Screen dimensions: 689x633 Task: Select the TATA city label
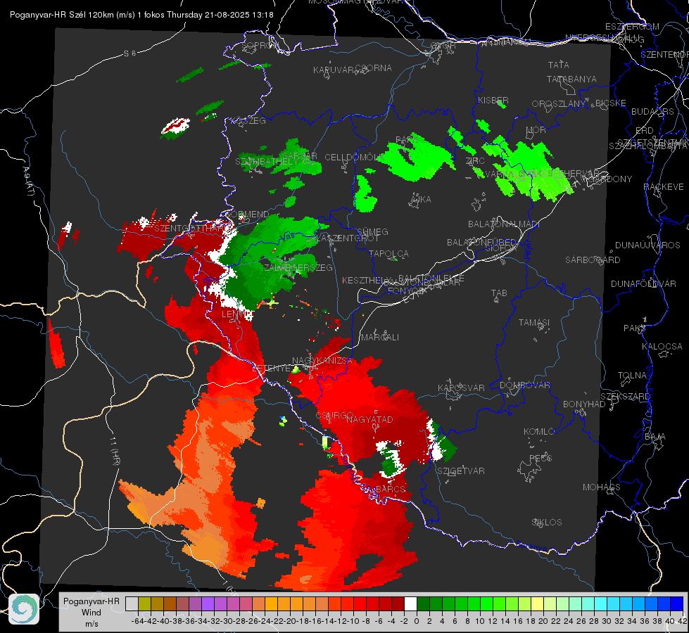tap(559, 65)
